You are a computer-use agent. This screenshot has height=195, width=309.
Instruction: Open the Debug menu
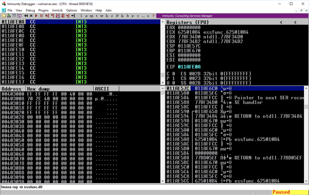pyautogui.click(x=30, y=10)
